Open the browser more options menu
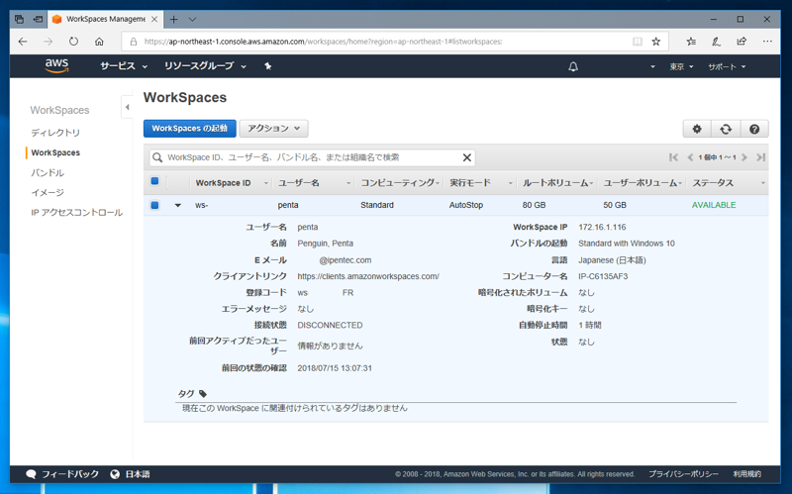792x494 pixels. pos(767,42)
